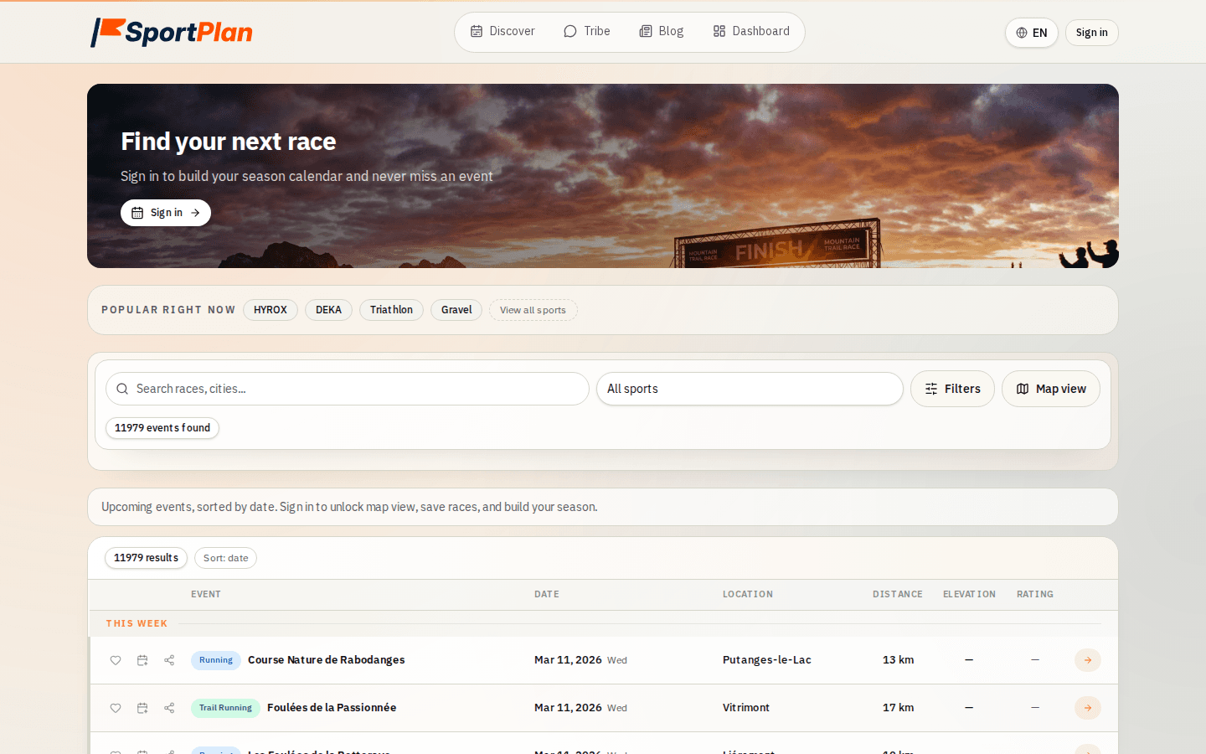1206x754 pixels.
Task: Go to the Blog section
Action: click(661, 31)
